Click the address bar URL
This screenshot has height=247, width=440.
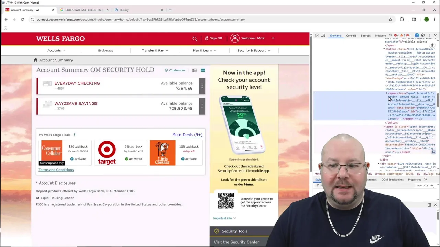[141, 19]
